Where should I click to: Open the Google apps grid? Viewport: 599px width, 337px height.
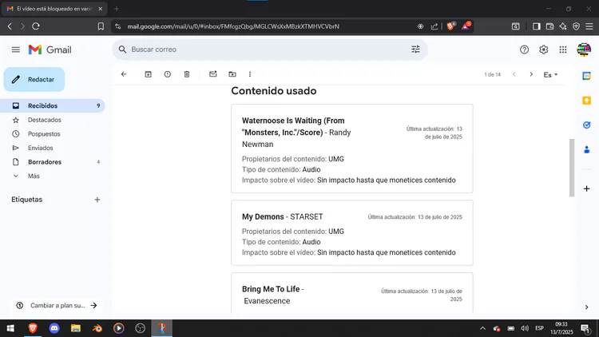point(563,50)
